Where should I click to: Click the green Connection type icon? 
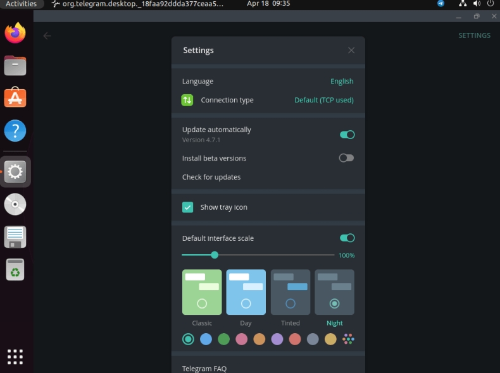click(187, 100)
